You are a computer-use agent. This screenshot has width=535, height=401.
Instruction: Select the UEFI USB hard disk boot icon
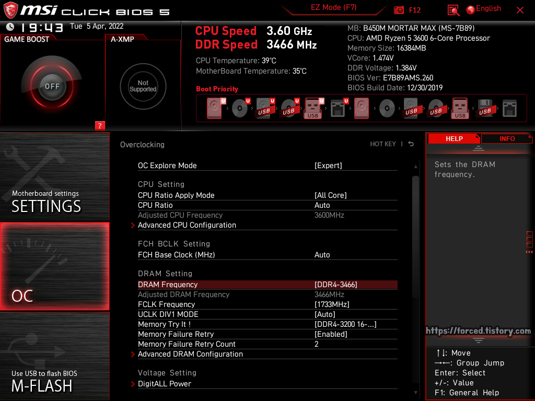coord(265,108)
